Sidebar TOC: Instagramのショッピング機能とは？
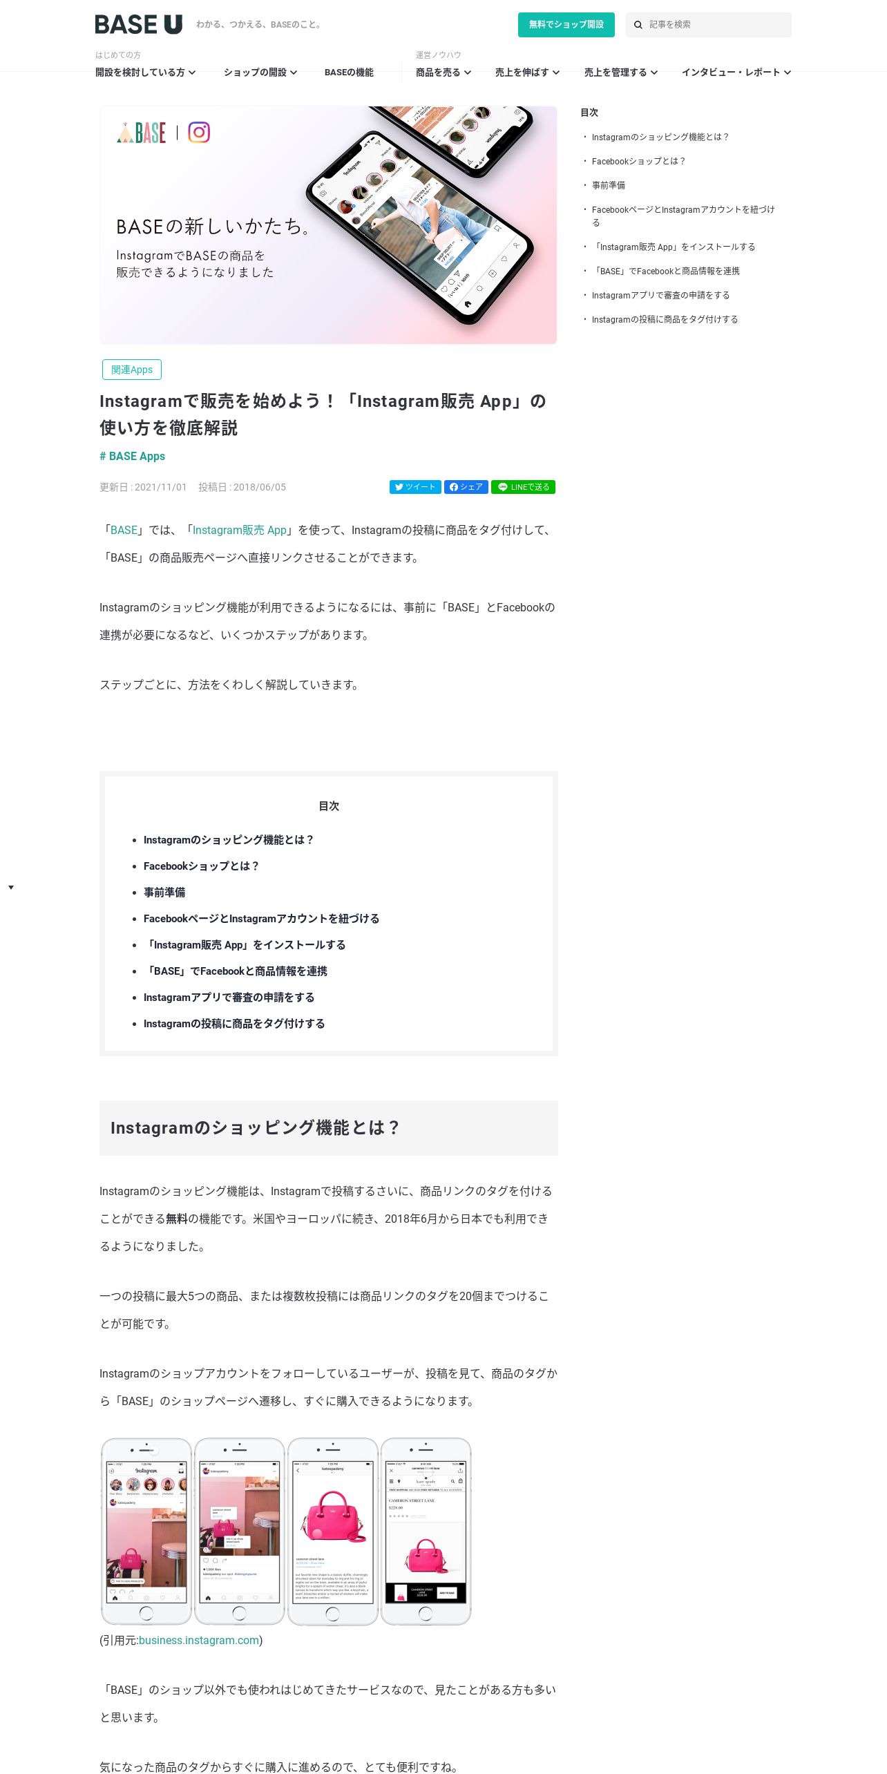 (660, 137)
